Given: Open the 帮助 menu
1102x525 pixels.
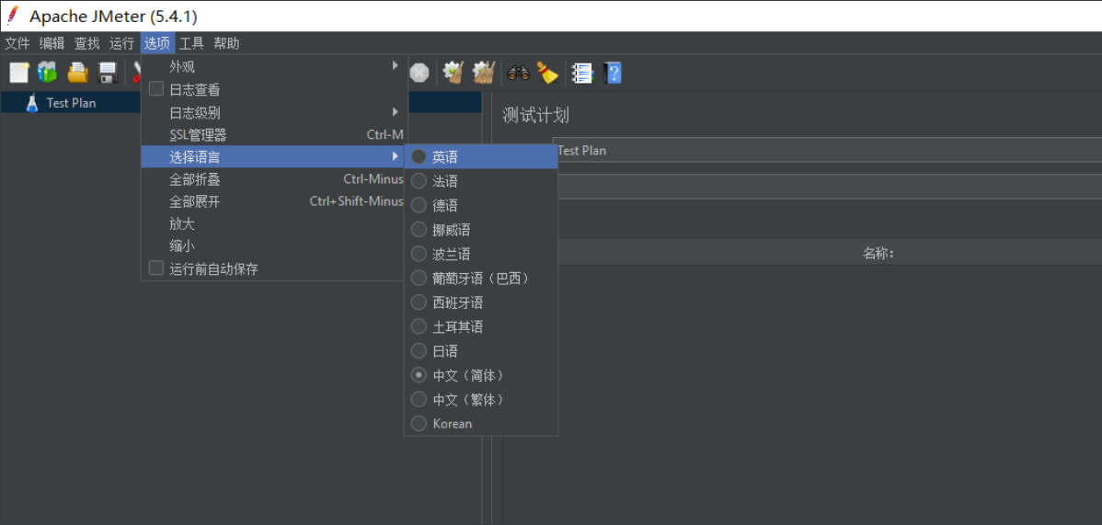Looking at the screenshot, I should coord(226,43).
